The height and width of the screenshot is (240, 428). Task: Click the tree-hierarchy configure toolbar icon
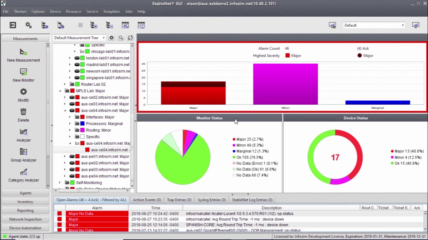(x=61, y=25)
